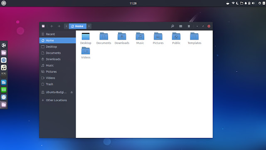Select the Downloads folder icon in main pane
The image size is (266, 150).
(122, 36)
